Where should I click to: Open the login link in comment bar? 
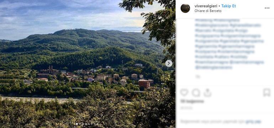[x=253, y=122]
